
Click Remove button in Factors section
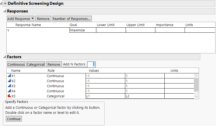(54, 64)
